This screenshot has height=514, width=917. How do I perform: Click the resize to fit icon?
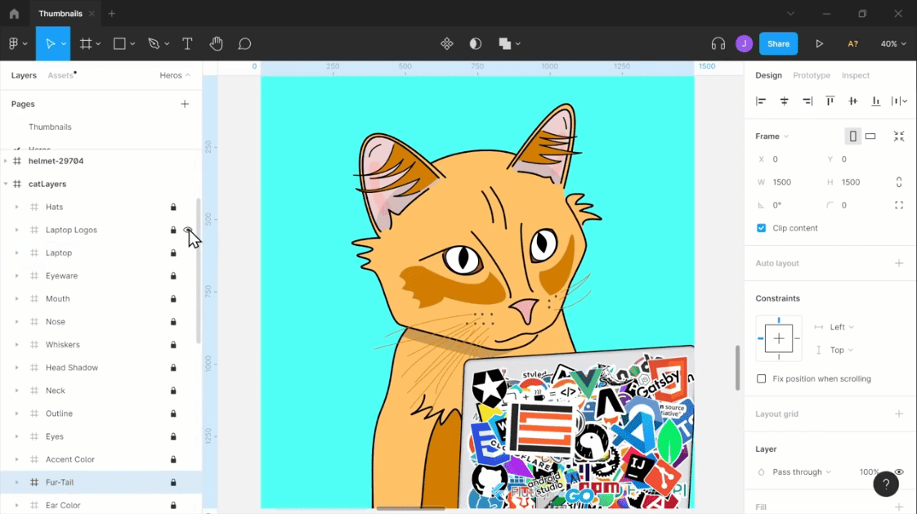899,136
